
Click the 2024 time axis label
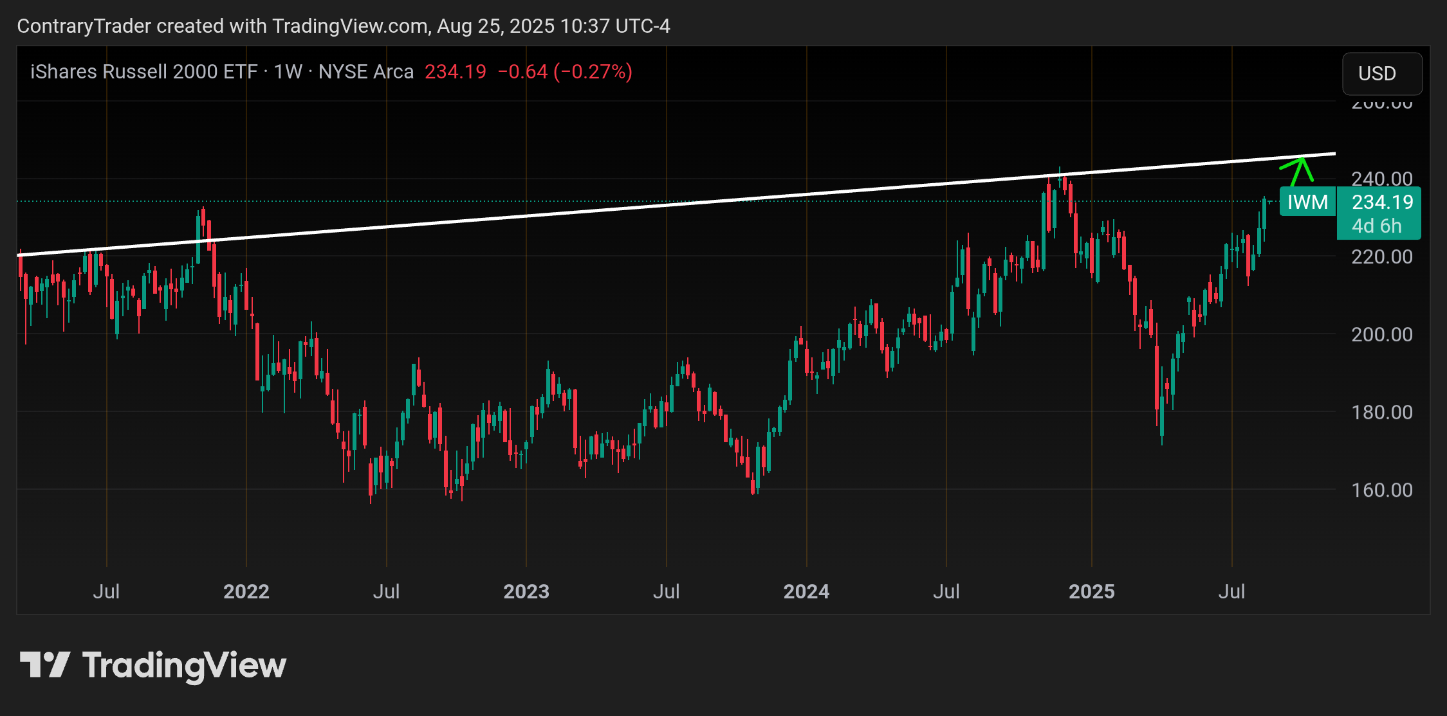(806, 591)
